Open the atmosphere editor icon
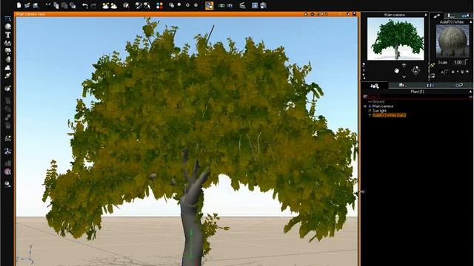474x266 pixels. [x=113, y=5]
